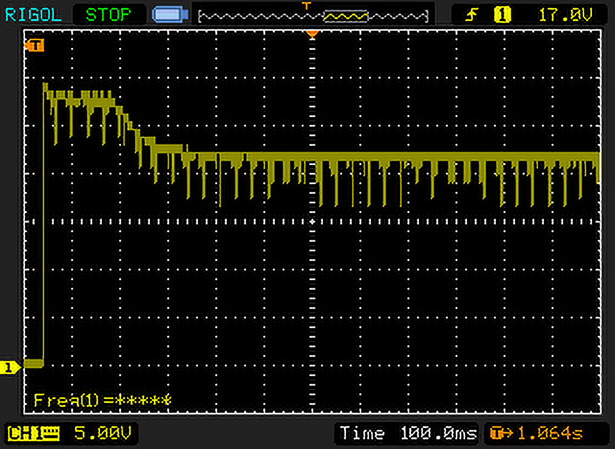Open the 5.00V vertical scale setting
Viewport: 615px width, 449px height.
coord(102,434)
